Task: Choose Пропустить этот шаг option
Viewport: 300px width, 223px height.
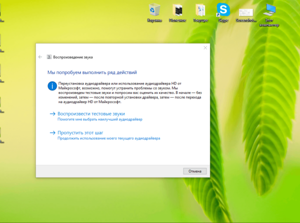Action: [80, 132]
